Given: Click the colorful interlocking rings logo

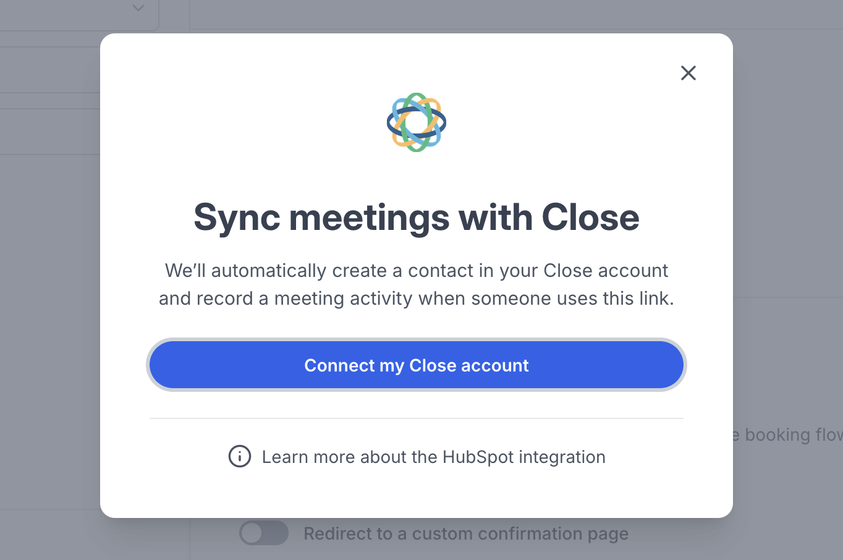Looking at the screenshot, I should [417, 122].
